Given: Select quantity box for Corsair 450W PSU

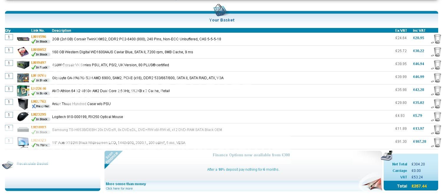Looking at the screenshot, I should point(9,63).
